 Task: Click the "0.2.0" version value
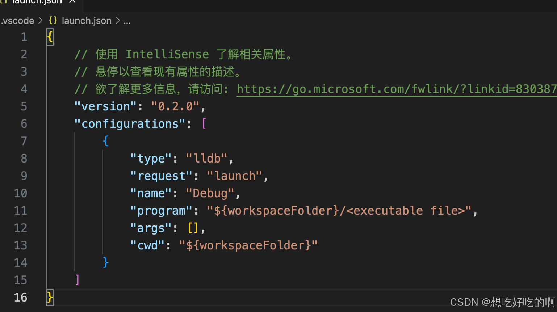[x=175, y=106]
